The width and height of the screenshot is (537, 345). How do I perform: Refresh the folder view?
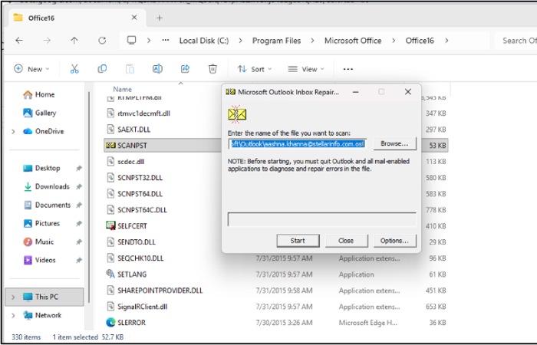[x=102, y=41]
